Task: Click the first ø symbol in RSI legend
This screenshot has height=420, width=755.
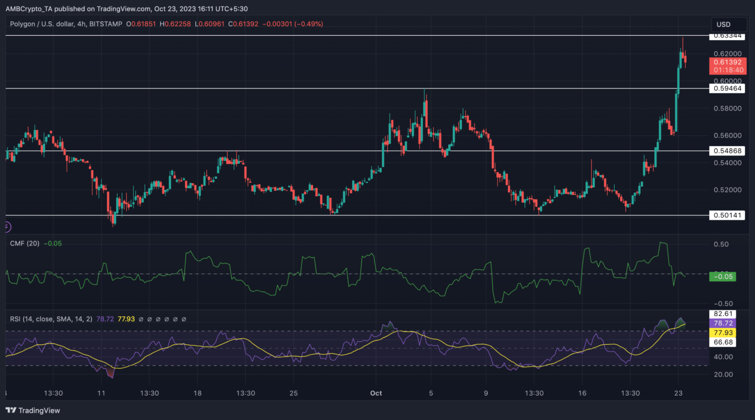Action: tap(141, 319)
